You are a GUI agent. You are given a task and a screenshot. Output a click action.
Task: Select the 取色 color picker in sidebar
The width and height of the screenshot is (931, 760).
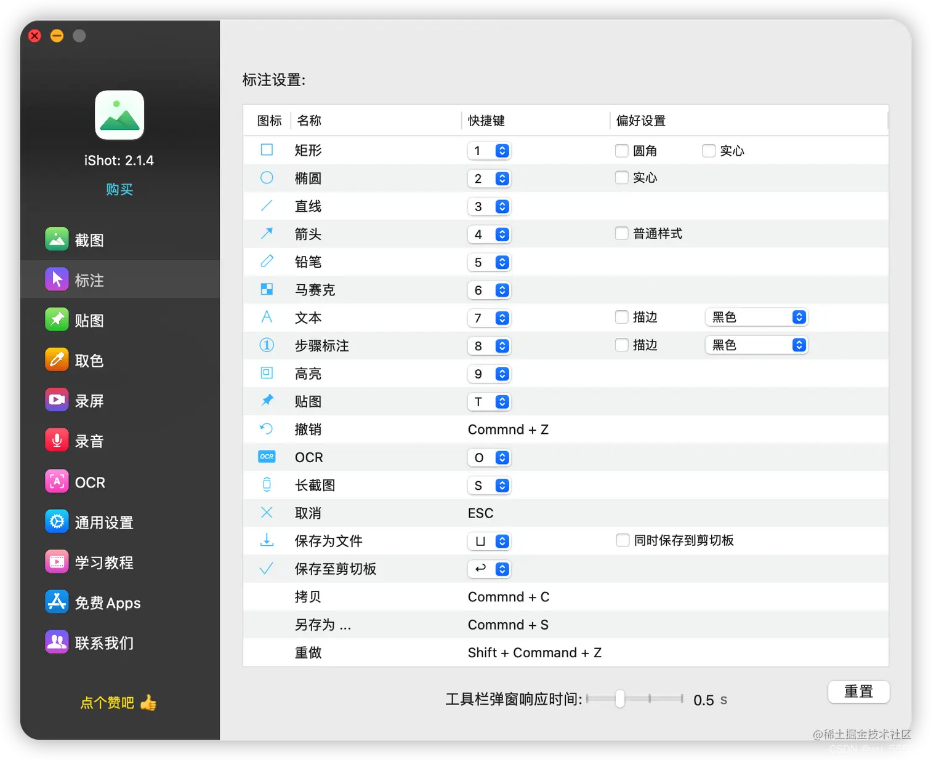89,360
